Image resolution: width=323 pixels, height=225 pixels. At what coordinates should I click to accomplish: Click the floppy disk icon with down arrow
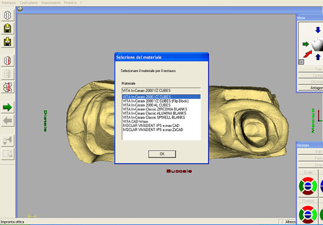[8, 41]
